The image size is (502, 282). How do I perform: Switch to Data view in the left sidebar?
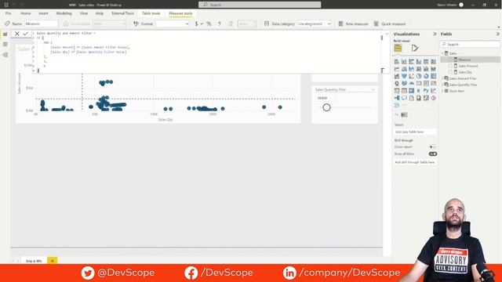point(5,44)
